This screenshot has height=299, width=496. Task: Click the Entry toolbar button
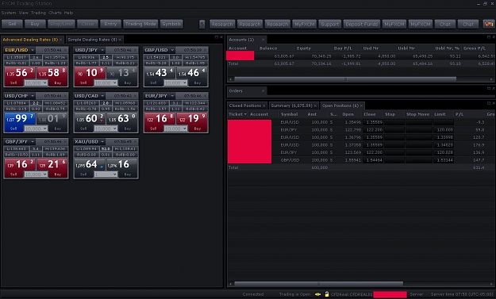click(x=110, y=24)
